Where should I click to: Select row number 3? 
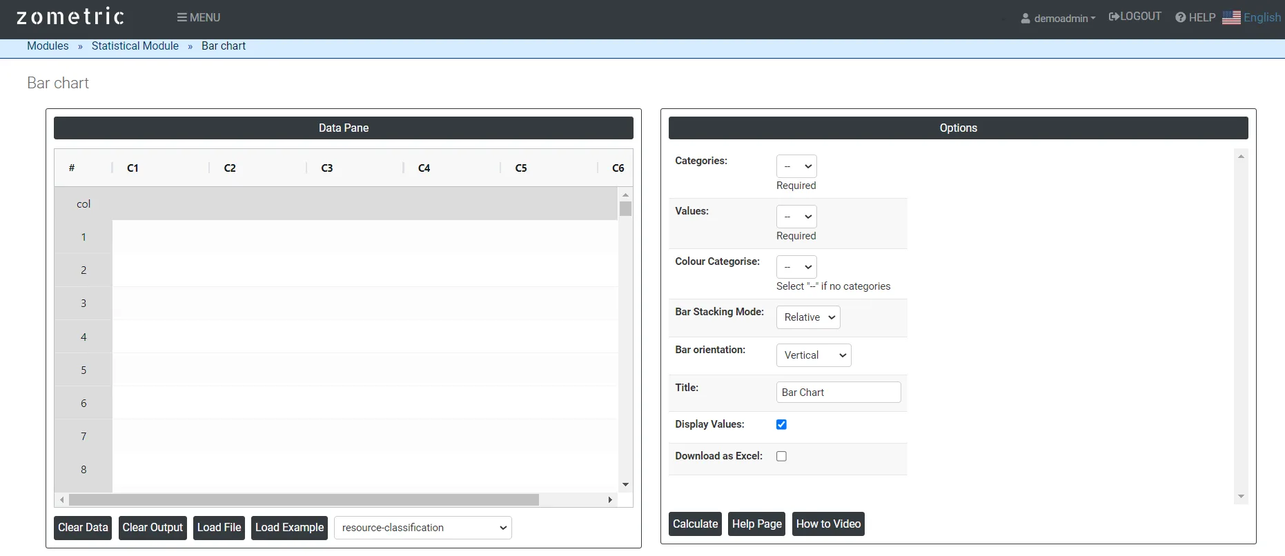(x=84, y=303)
